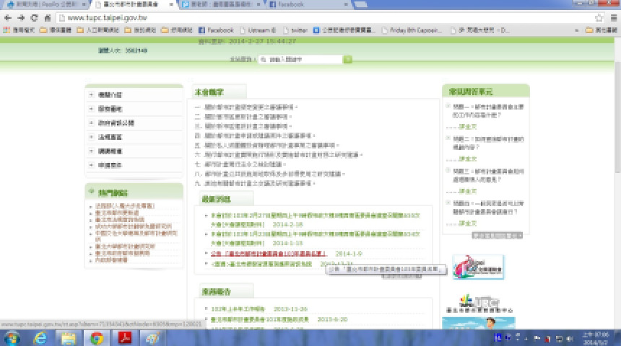Click the green site search button

[x=347, y=60]
